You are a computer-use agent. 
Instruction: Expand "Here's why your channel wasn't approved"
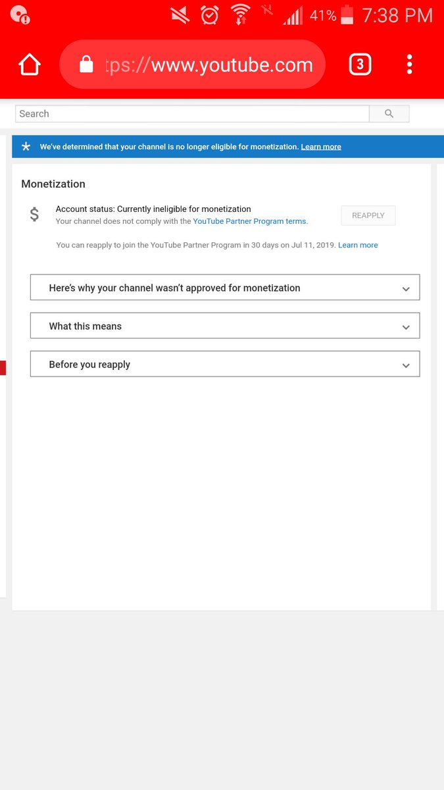coord(225,288)
